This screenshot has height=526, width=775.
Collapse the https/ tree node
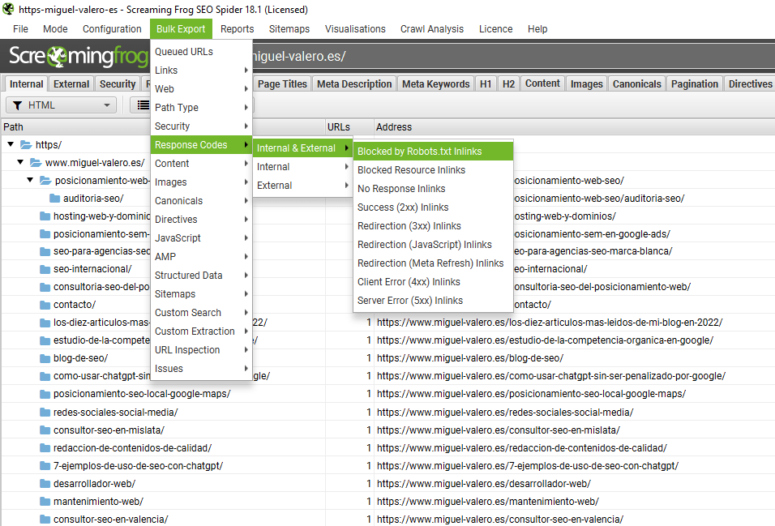11,144
